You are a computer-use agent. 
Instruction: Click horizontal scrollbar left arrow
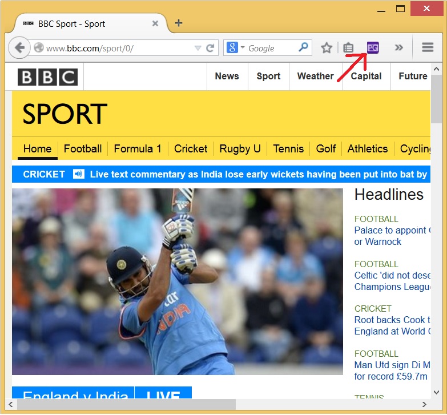[10, 404]
